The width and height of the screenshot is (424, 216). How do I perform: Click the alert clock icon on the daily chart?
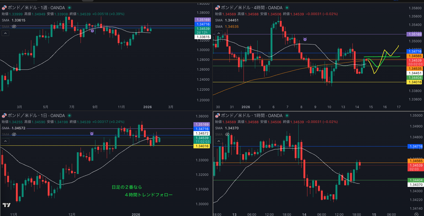[92, 134]
